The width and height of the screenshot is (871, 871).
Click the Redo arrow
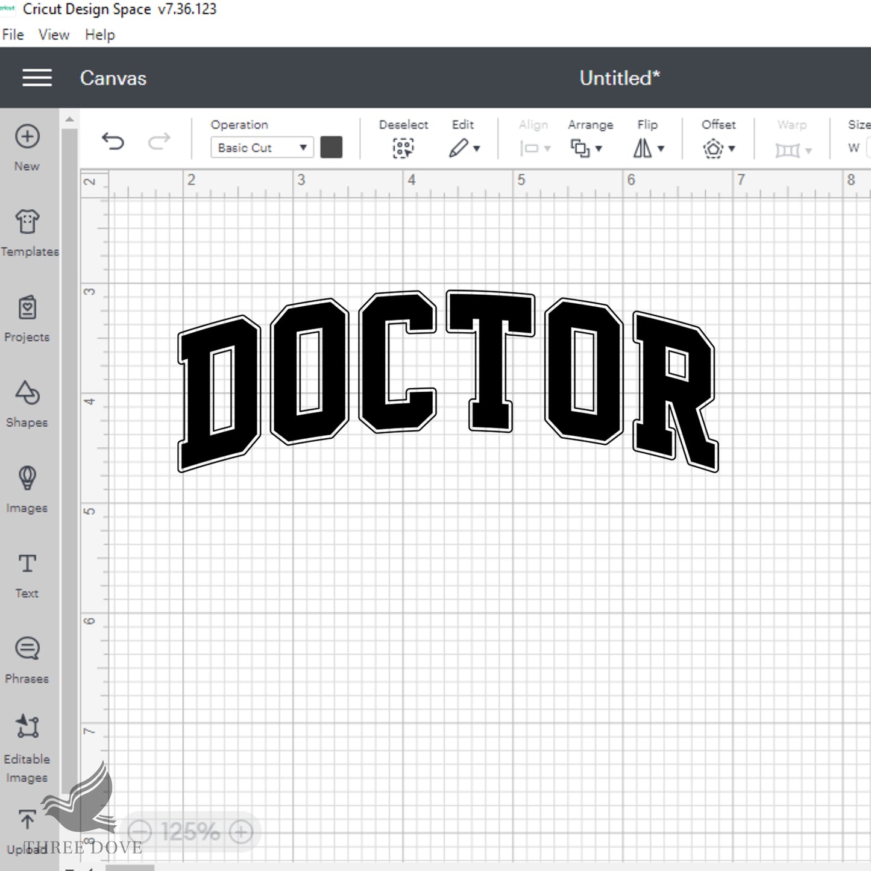click(x=159, y=142)
